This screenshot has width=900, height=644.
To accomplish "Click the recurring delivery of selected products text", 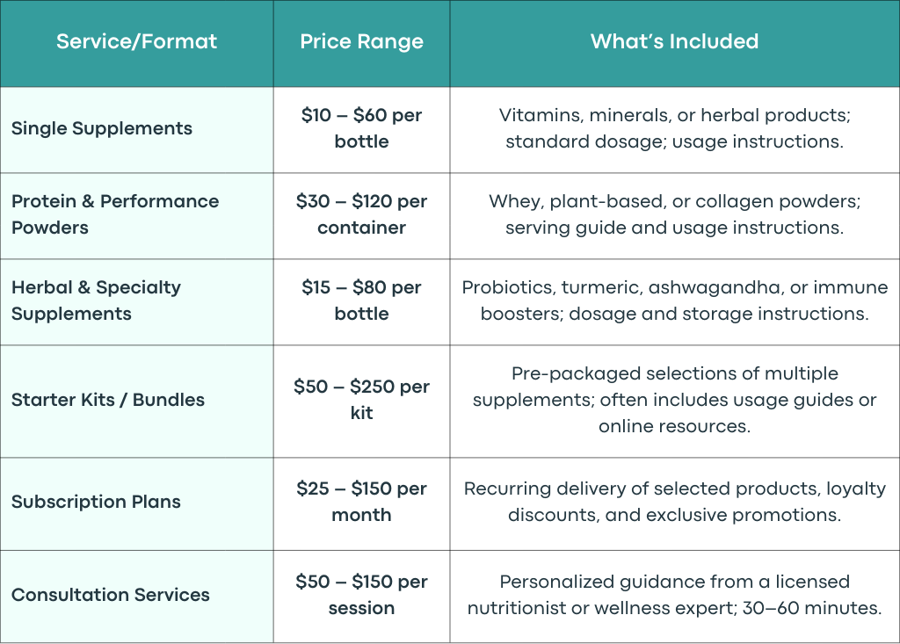I will point(674,503).
